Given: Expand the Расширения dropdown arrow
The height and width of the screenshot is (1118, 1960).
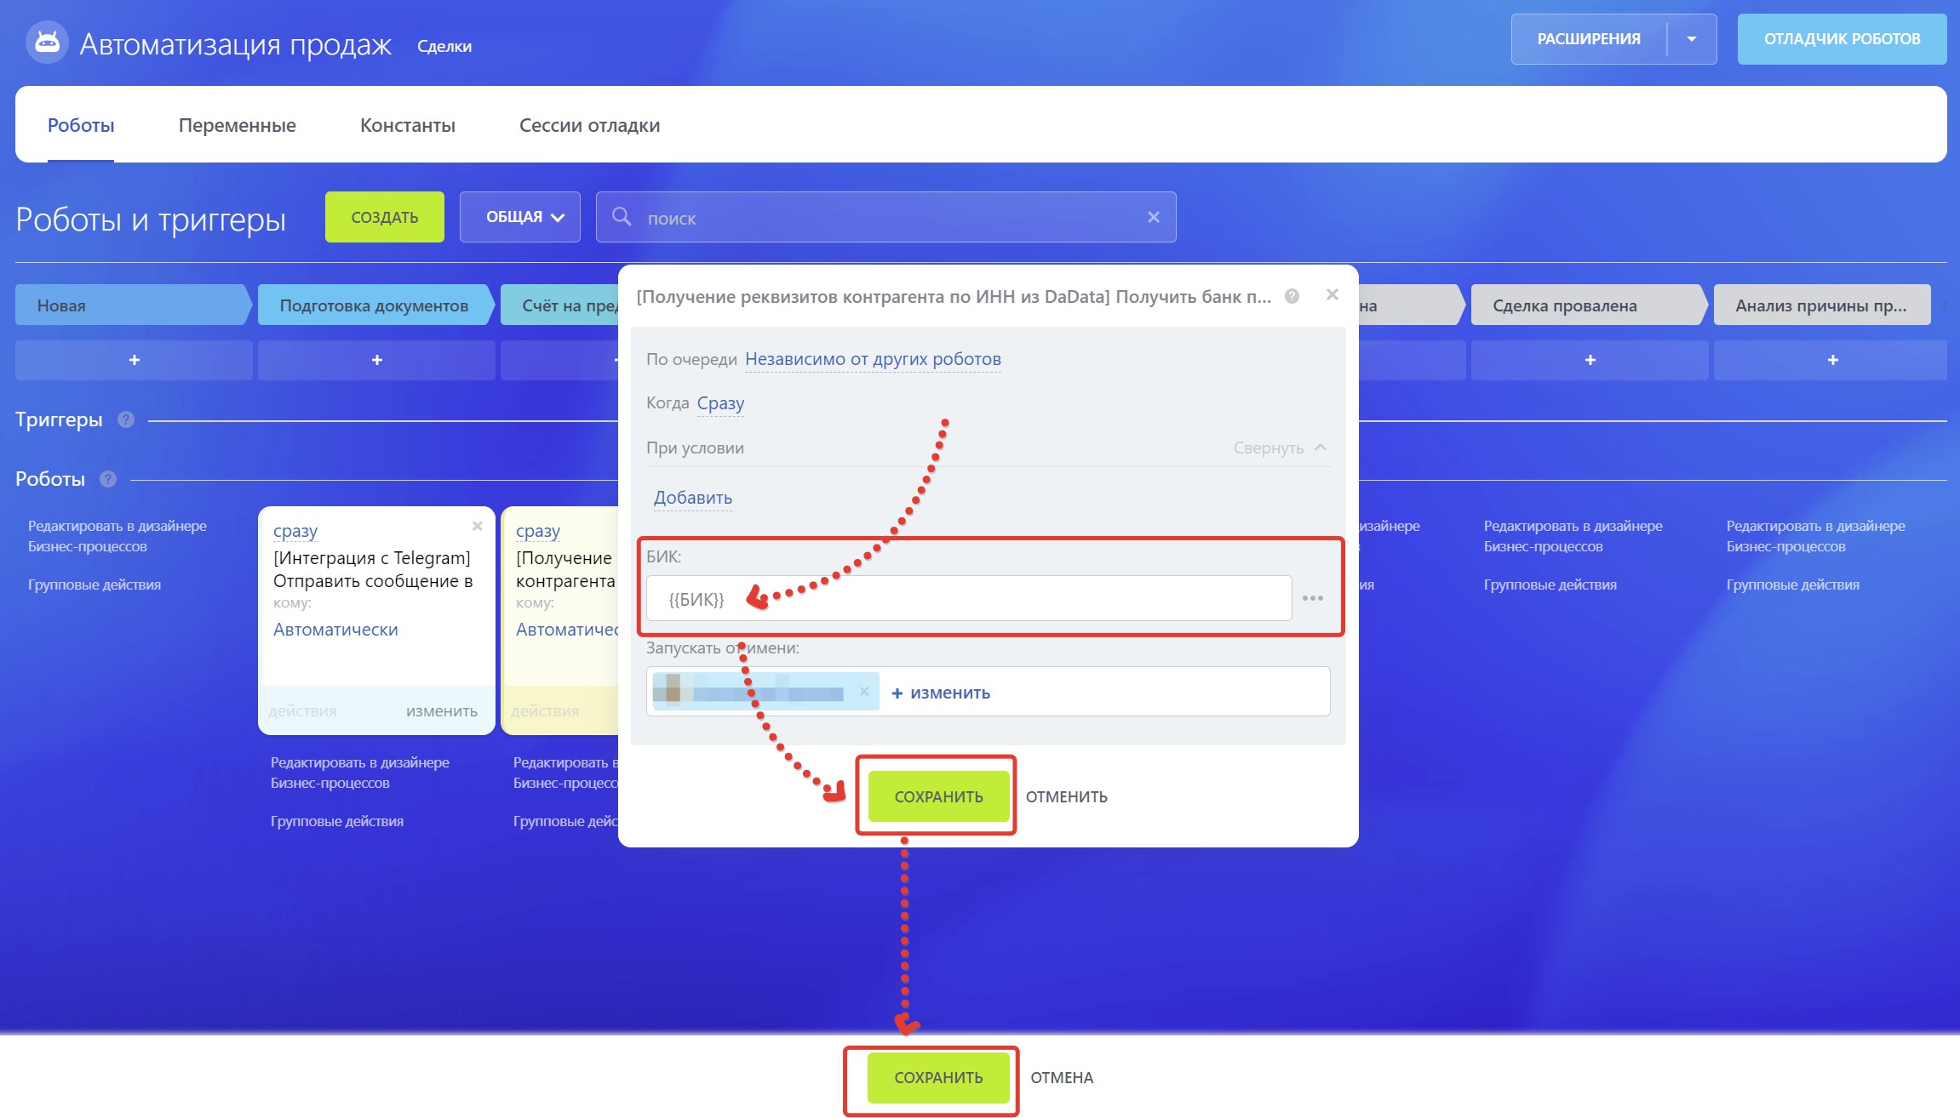Looking at the screenshot, I should pyautogui.click(x=1691, y=39).
